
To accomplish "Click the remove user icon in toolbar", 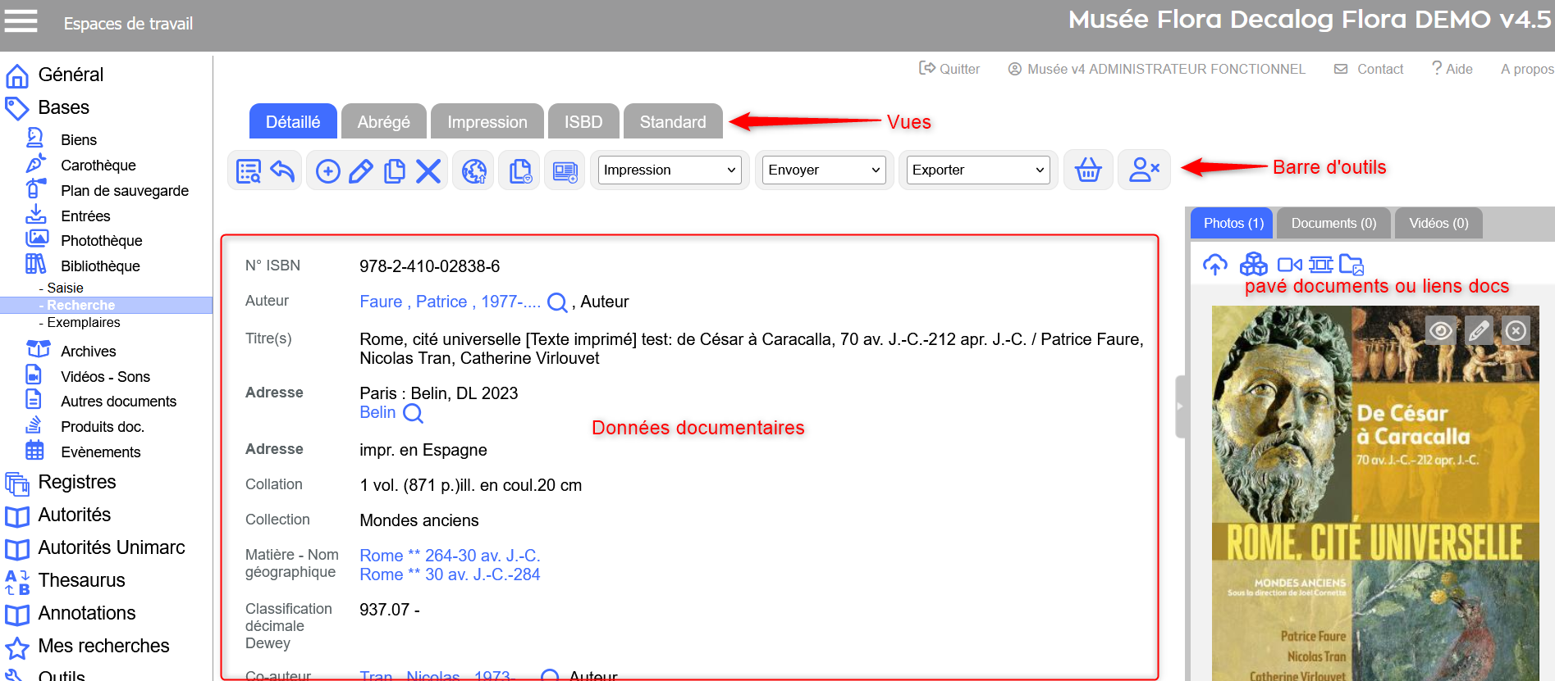I will point(1144,170).
